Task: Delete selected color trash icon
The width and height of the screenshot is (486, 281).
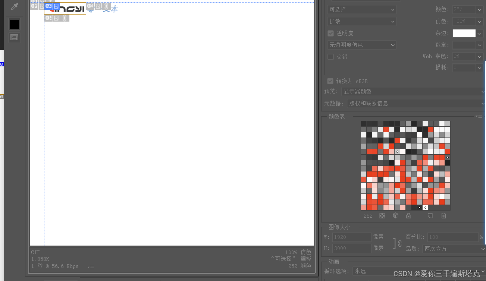Action: (443, 215)
